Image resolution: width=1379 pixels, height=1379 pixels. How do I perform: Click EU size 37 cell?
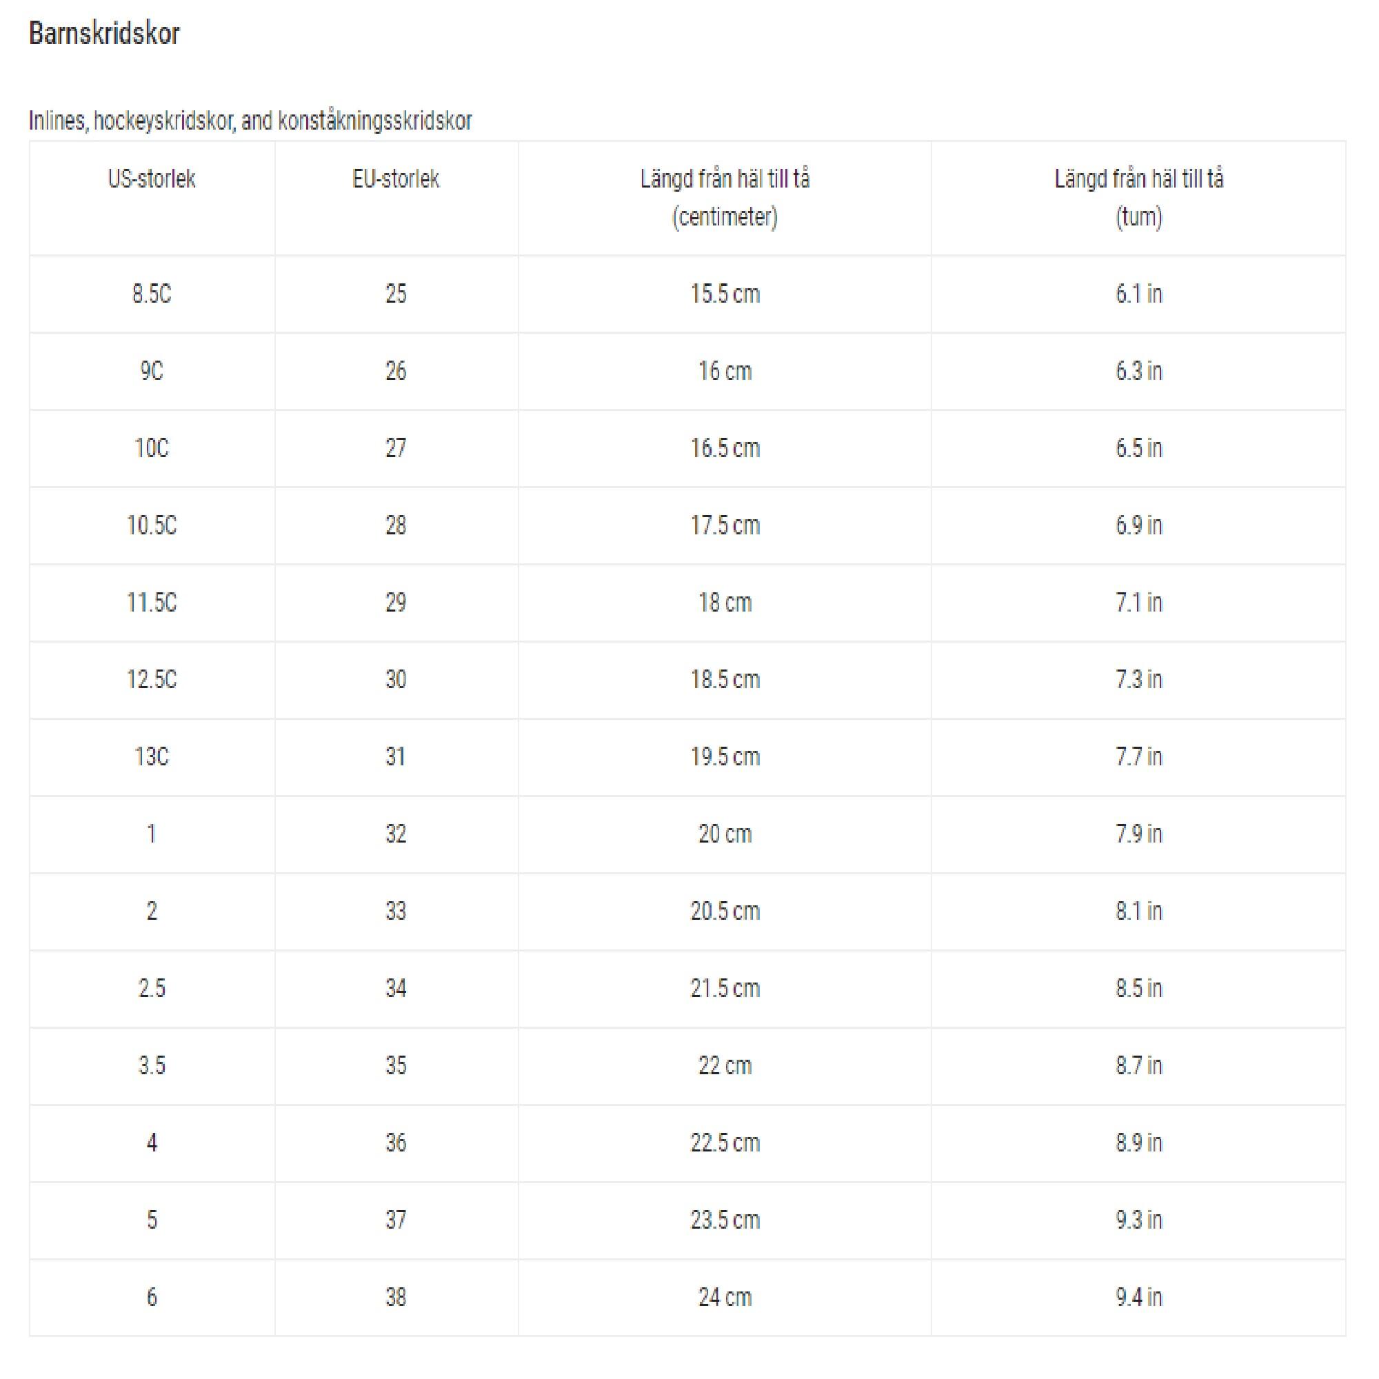pyautogui.click(x=396, y=1219)
